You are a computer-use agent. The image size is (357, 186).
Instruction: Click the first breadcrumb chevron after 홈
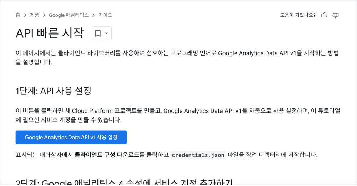(x=25, y=15)
